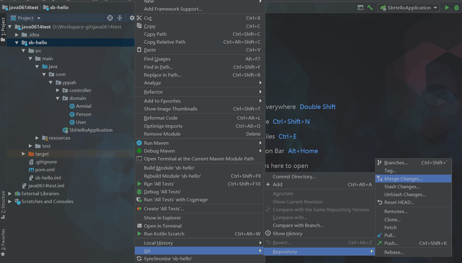The width and height of the screenshot is (462, 263).
Task: Select pom.xml file in project tree
Action: pyautogui.click(x=45, y=170)
